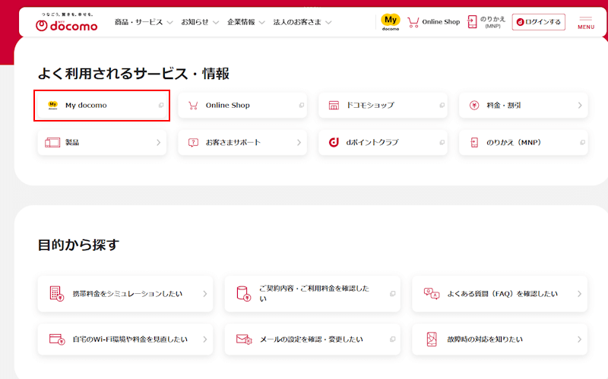Click the arrow on お客さまサポート card
Viewport: 608px width, 379px height.
(x=299, y=143)
